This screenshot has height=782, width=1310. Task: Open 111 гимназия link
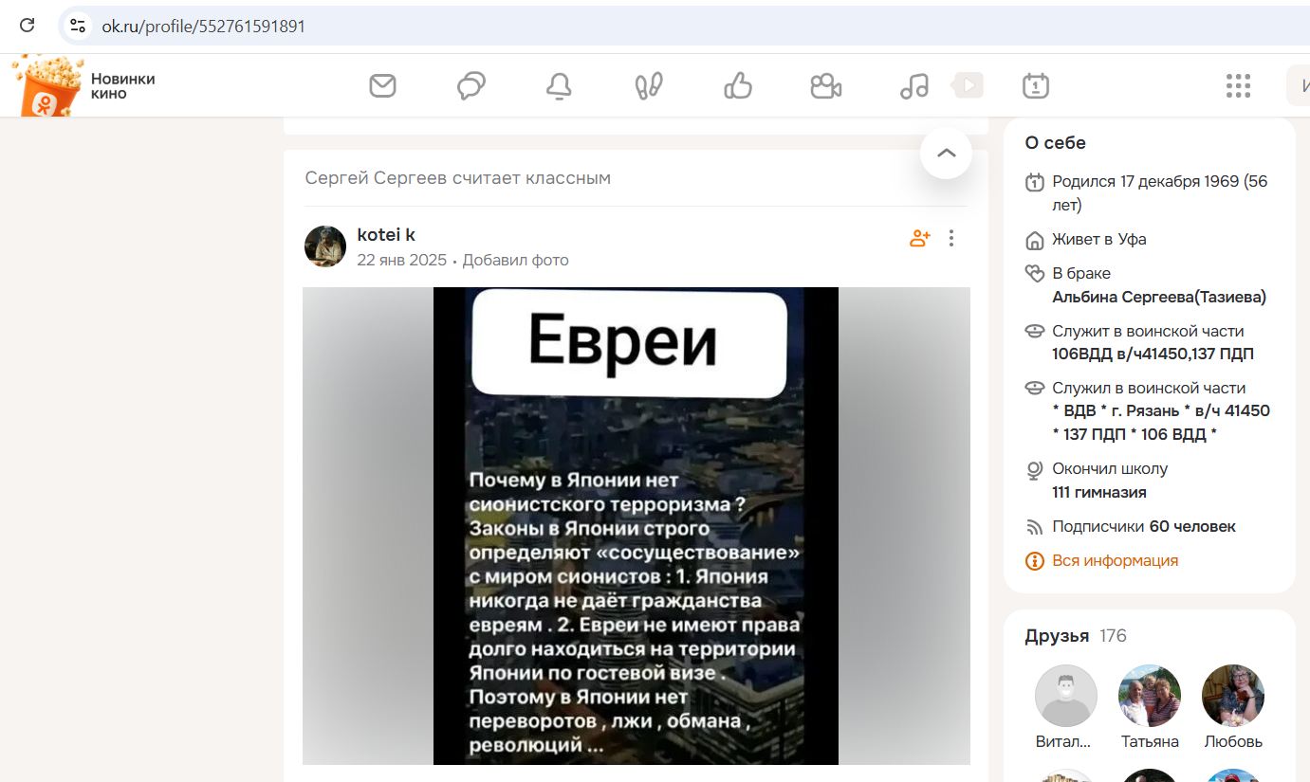pos(1099,492)
